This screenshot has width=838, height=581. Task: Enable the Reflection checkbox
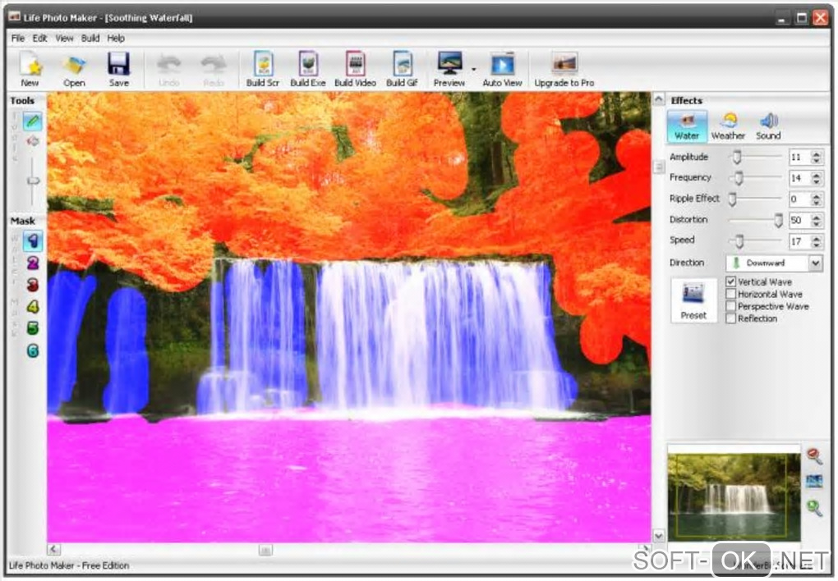pyautogui.click(x=730, y=318)
